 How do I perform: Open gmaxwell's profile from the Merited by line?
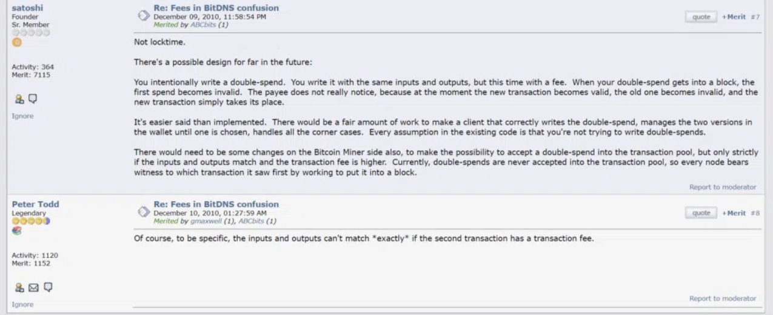pyautogui.click(x=204, y=221)
